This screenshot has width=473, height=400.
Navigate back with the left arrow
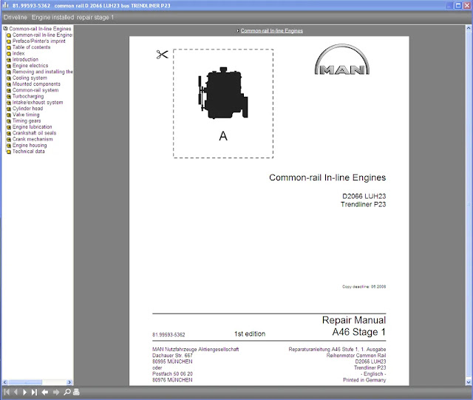point(45,392)
